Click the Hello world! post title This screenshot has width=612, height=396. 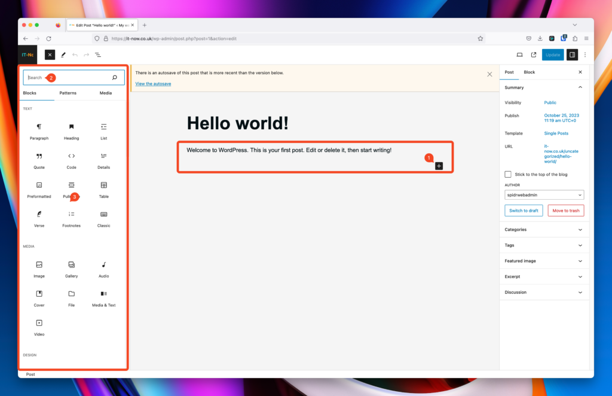coord(238,123)
